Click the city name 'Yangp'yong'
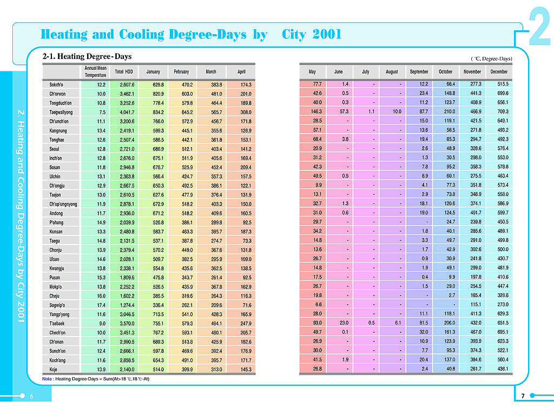The height and width of the screenshot is (415, 554). (x=60, y=314)
